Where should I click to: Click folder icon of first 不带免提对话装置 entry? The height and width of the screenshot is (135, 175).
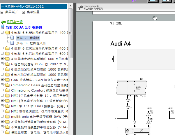(x=7, y=122)
